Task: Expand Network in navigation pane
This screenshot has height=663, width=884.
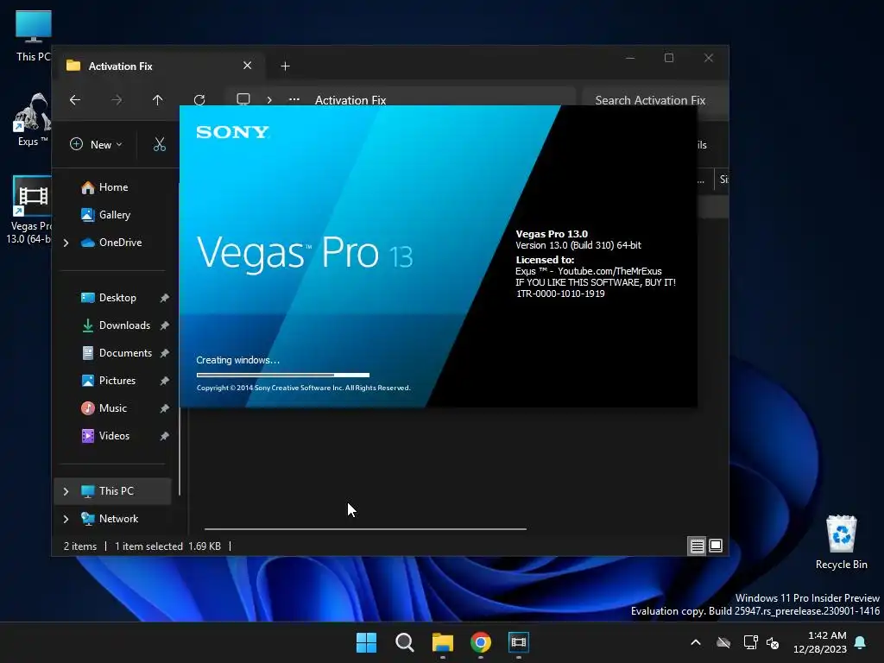Action: tap(66, 519)
